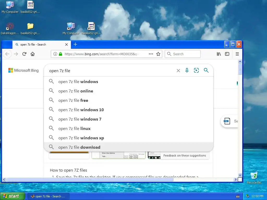Click thumbnail showing 'Show View Options'

[x=119, y=155]
